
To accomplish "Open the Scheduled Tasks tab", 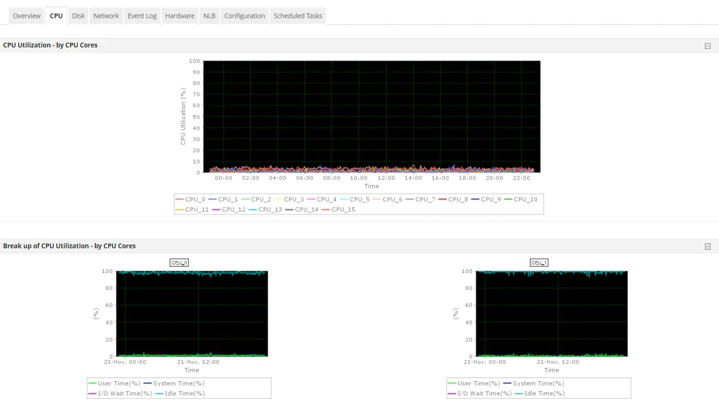I will (298, 16).
